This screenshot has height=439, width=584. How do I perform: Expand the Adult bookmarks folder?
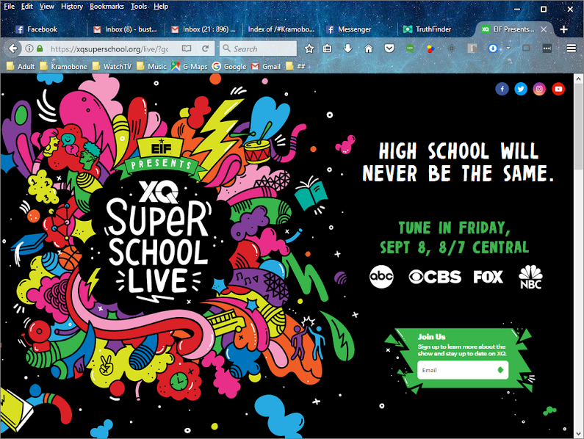click(x=21, y=66)
